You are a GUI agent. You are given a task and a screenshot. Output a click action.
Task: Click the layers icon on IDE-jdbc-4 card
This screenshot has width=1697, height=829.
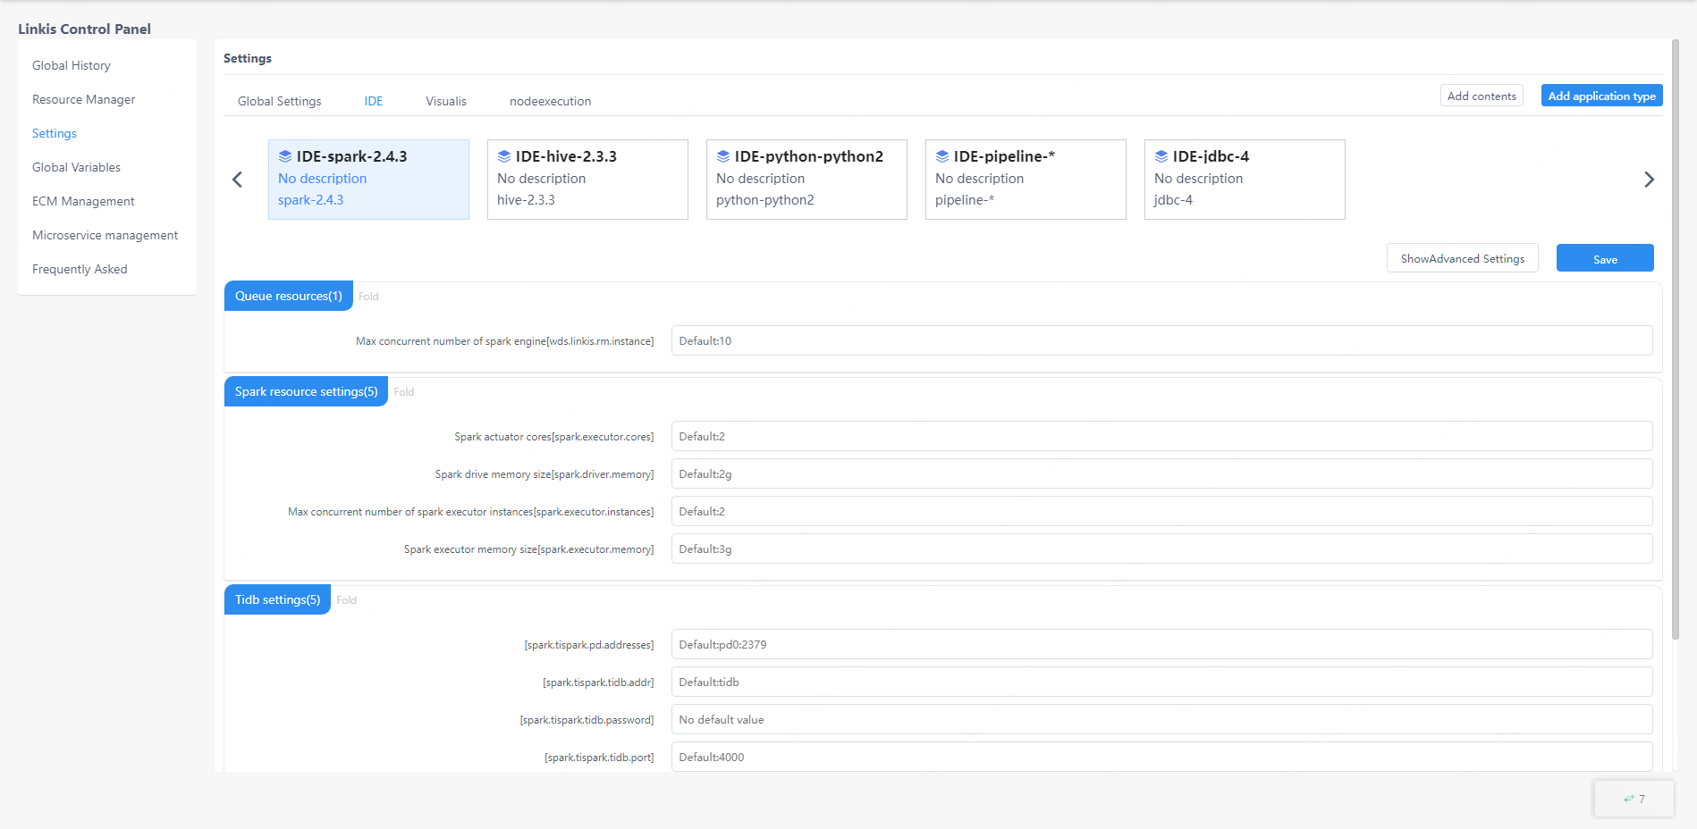coord(1161,156)
